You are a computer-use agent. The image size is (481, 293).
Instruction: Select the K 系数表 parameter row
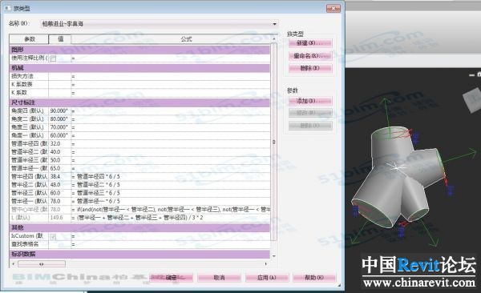tap(139, 85)
